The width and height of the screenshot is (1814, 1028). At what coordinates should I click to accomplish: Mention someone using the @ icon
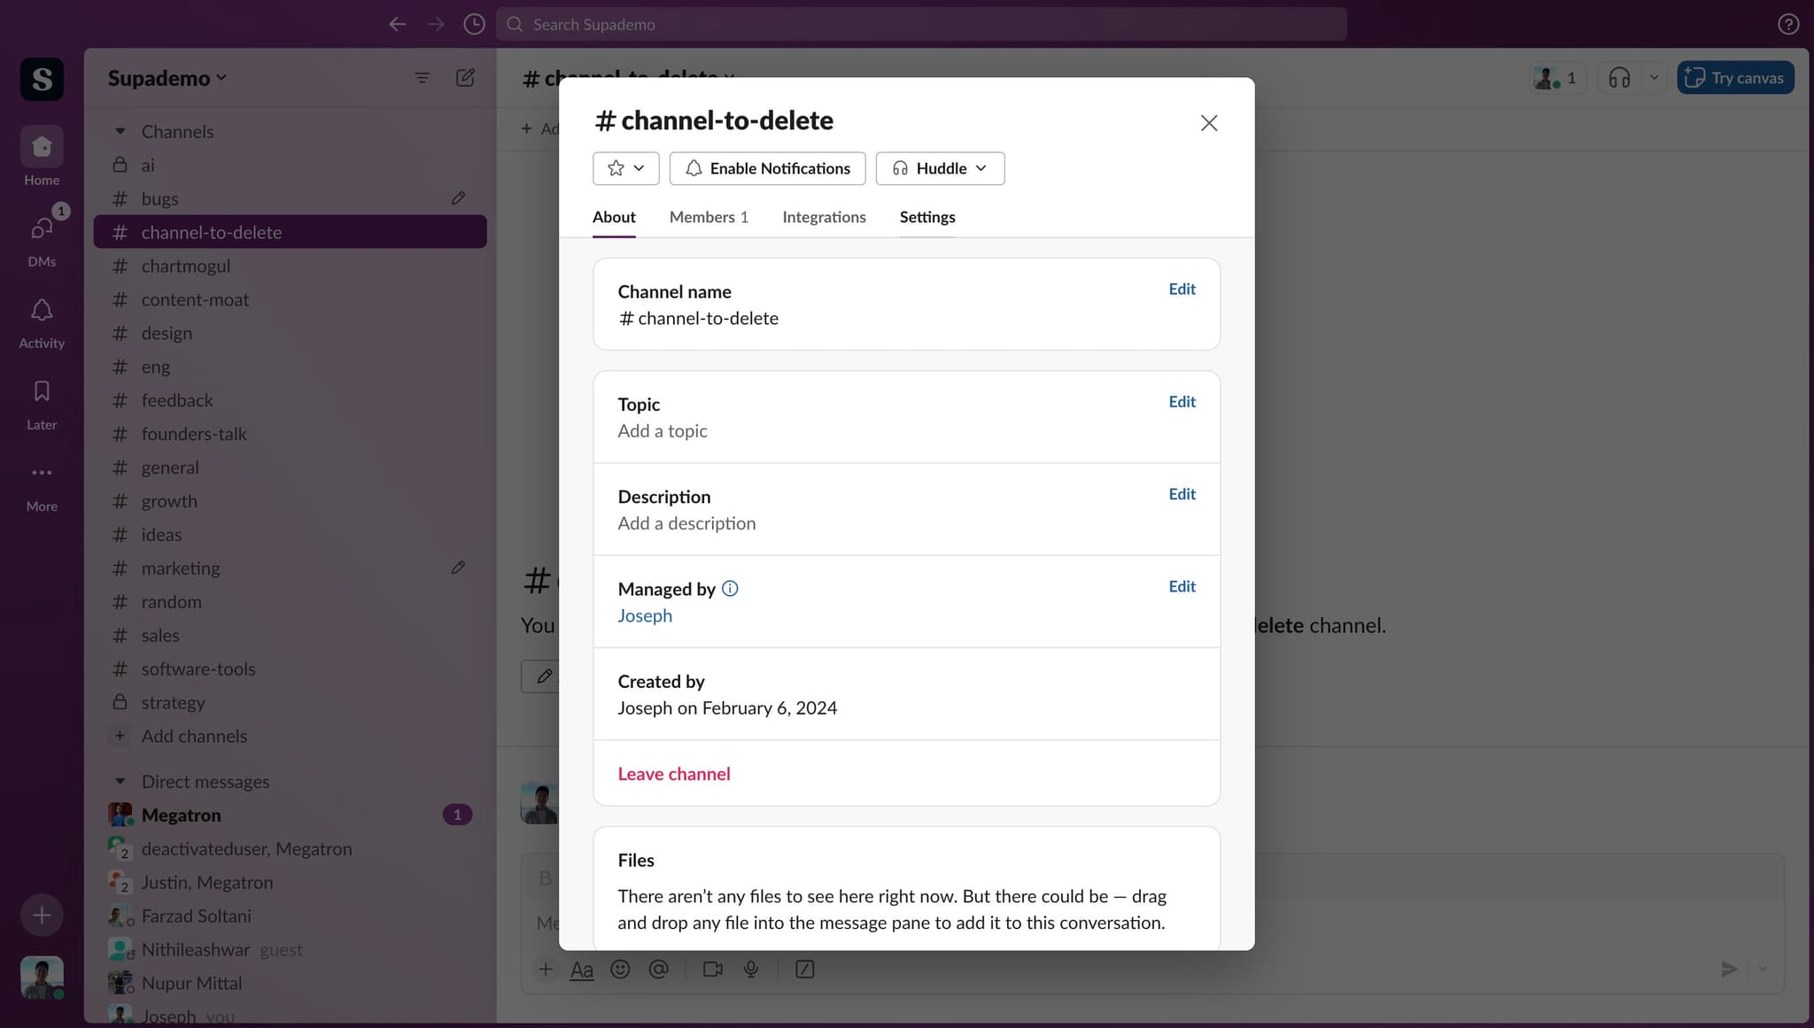coord(659,970)
